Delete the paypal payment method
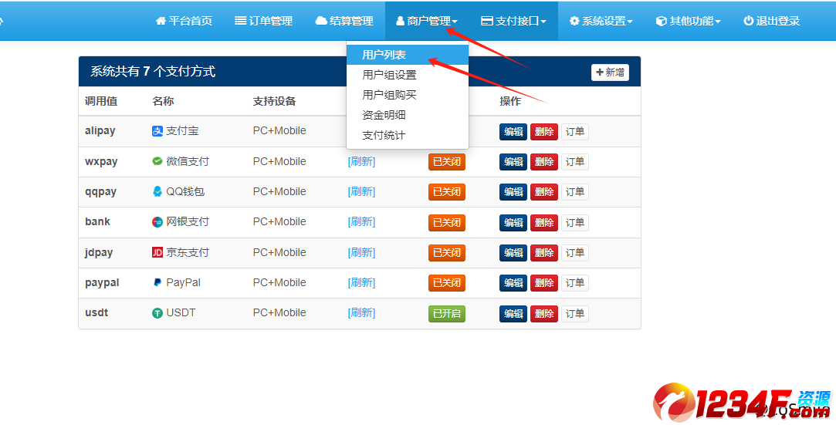The height and width of the screenshot is (425, 836). coord(544,283)
